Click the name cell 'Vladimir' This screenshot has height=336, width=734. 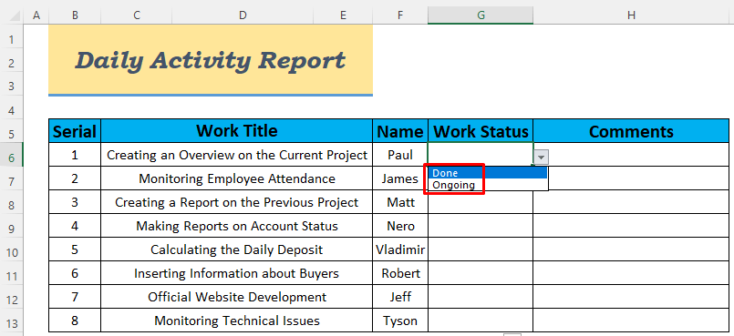[400, 249]
